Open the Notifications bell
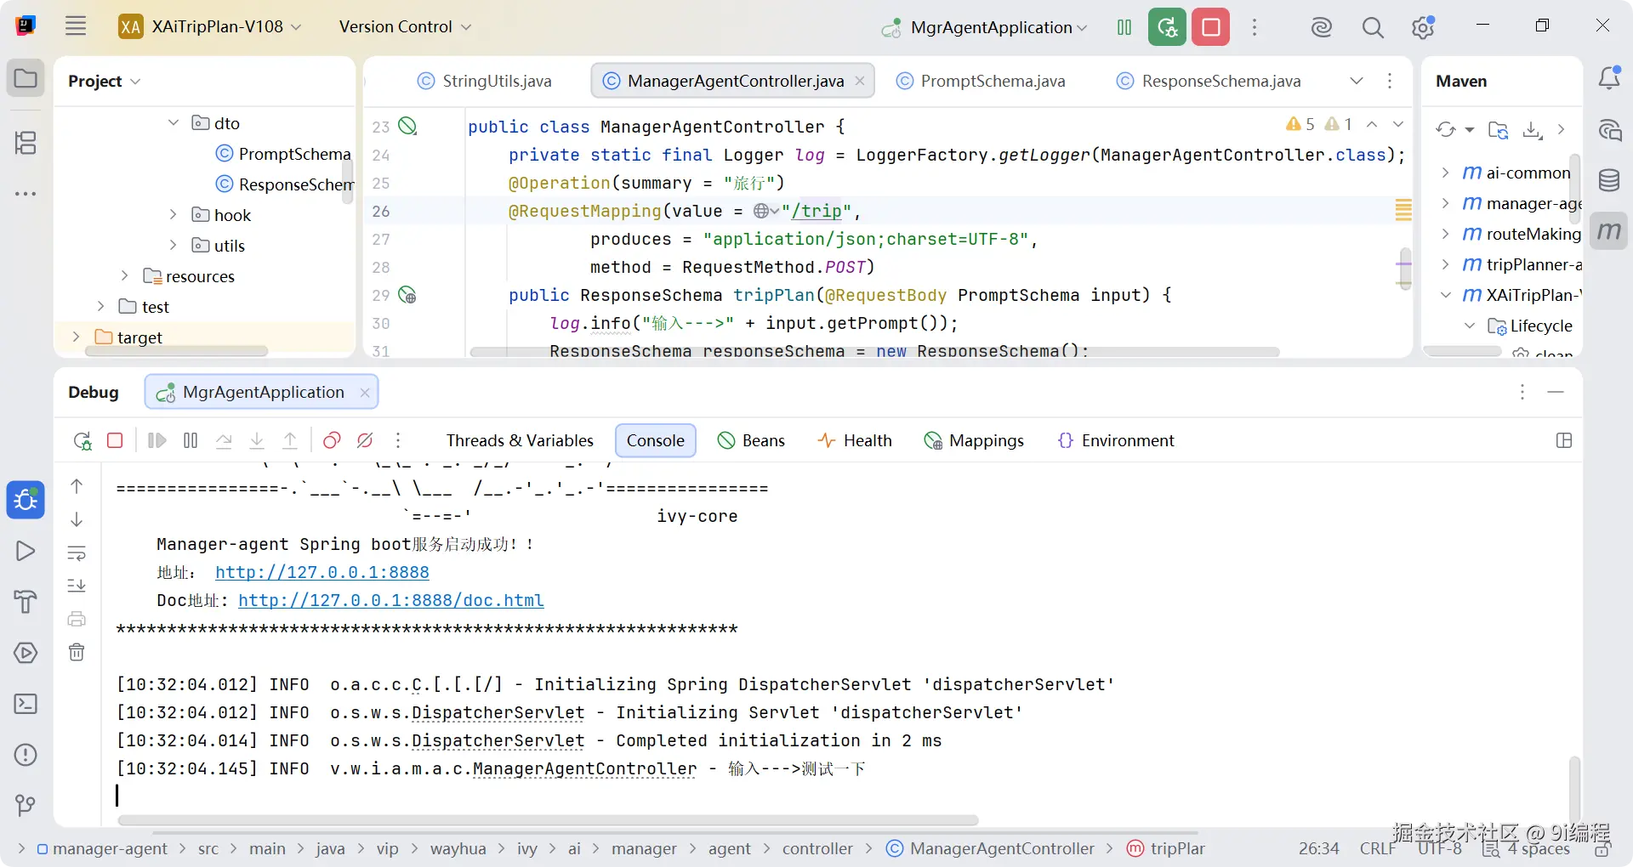This screenshot has height=867, width=1633. pyautogui.click(x=1608, y=79)
